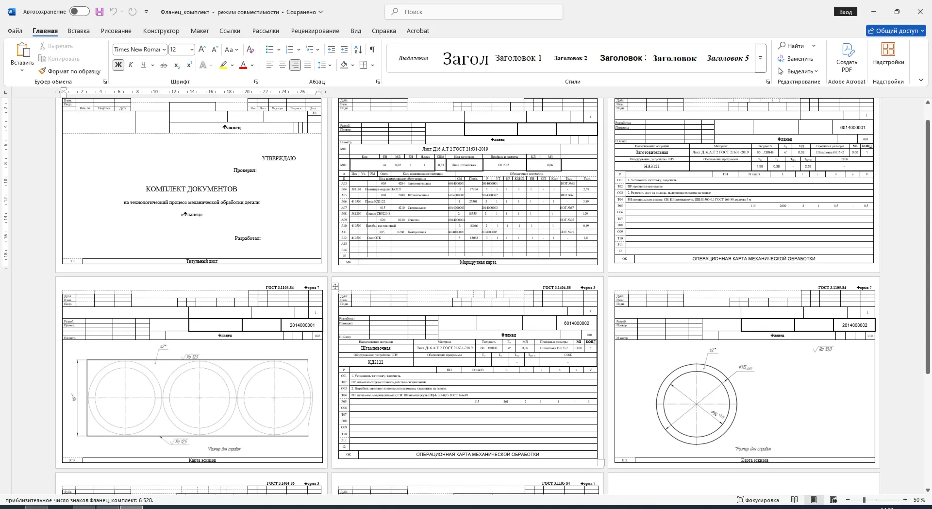Viewport: 932px width, 509px height.
Task: Show paragraph marks pilcrow icon
Action: pyautogui.click(x=372, y=50)
